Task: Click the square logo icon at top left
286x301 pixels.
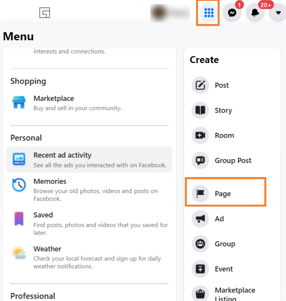Action: tap(45, 13)
